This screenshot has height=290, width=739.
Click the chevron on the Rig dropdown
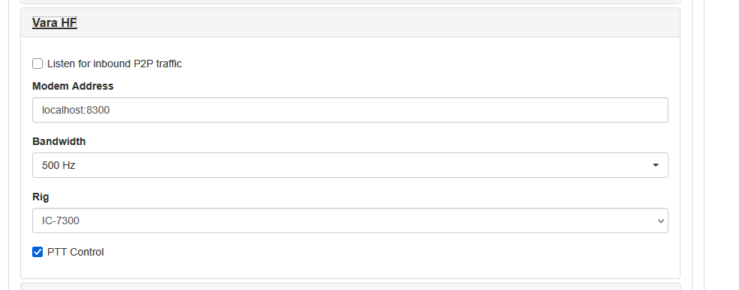661,221
